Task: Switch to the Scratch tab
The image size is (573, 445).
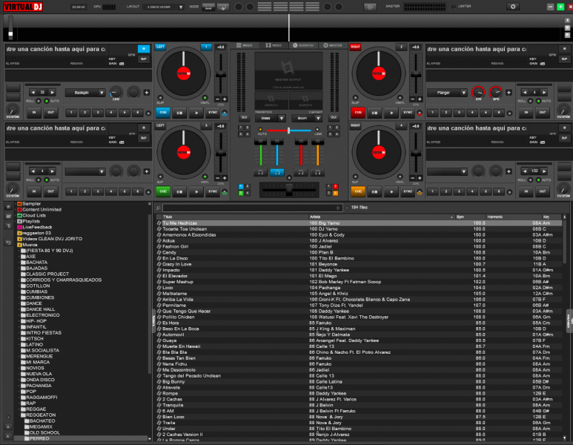Action: click(303, 45)
